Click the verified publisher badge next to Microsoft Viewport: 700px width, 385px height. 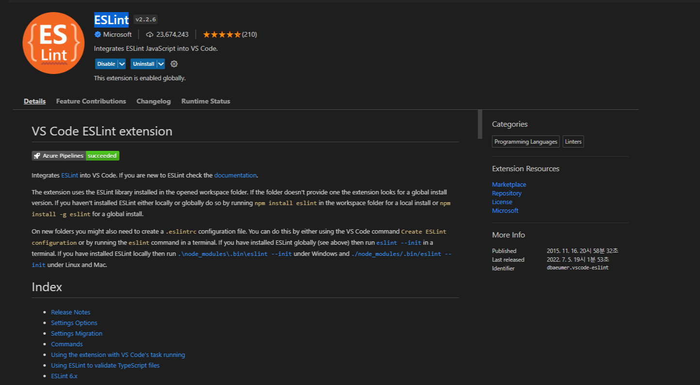97,34
